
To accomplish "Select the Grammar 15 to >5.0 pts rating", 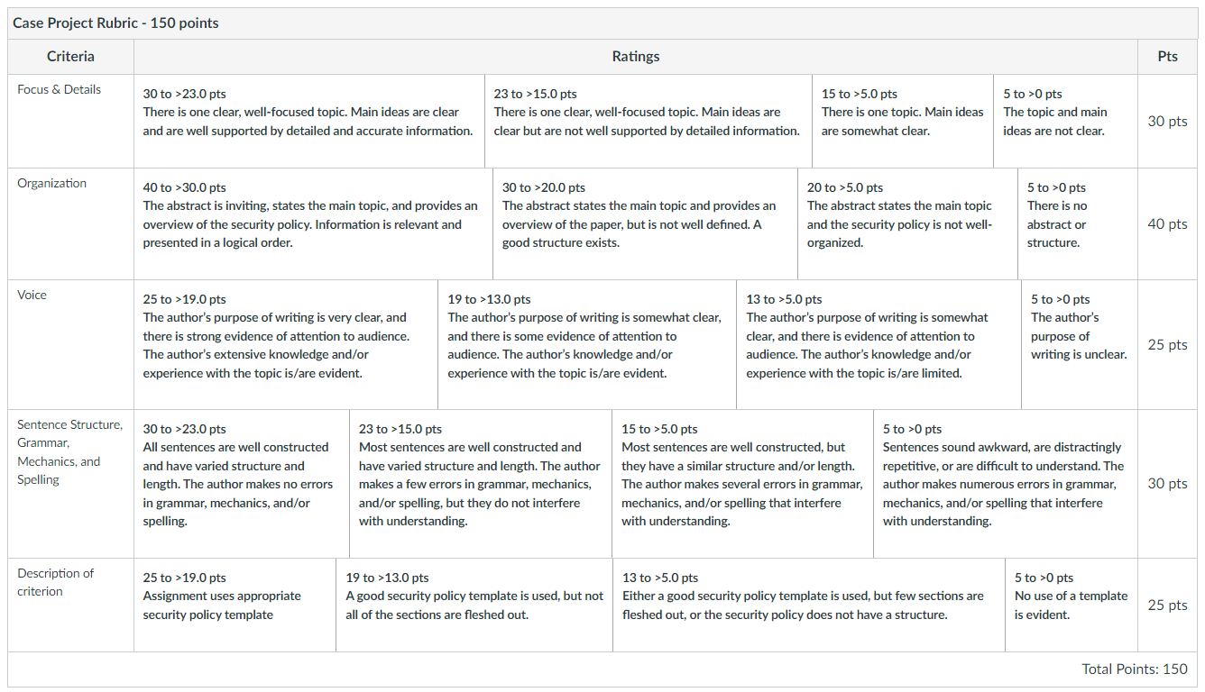I will click(x=743, y=484).
